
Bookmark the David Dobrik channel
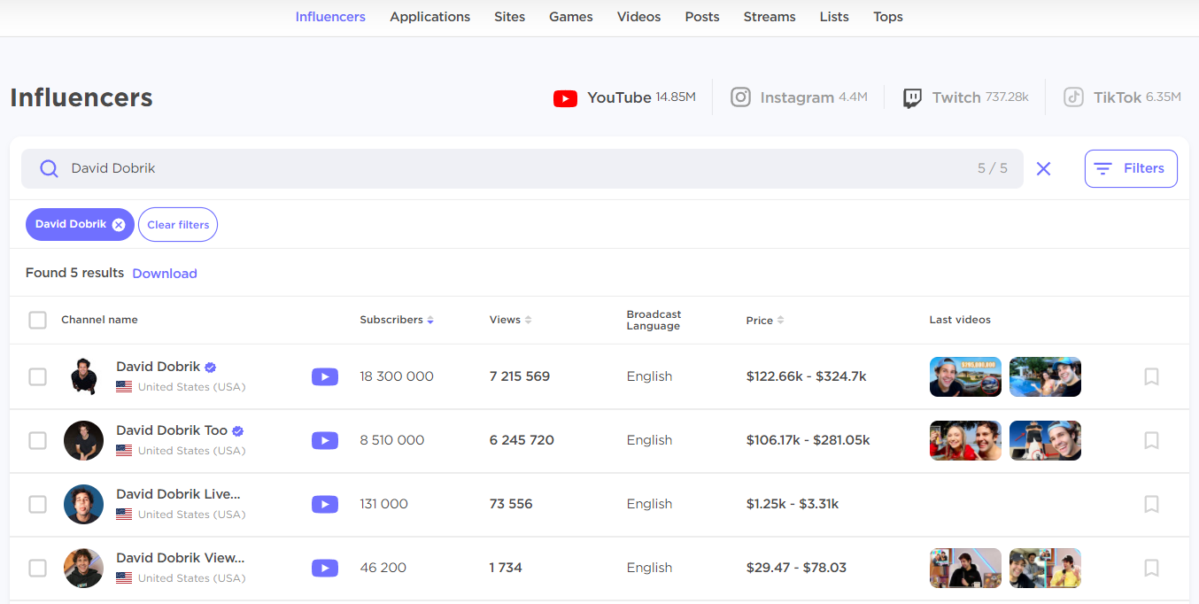1151,376
